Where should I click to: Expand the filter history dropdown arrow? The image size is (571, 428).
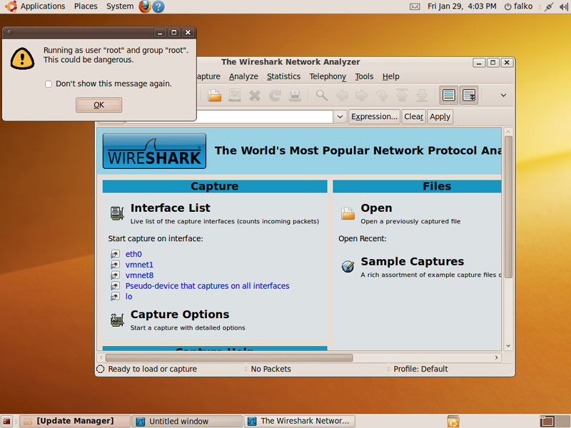[x=340, y=116]
